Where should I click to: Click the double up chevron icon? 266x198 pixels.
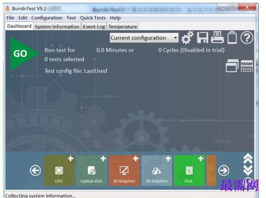click(248, 158)
